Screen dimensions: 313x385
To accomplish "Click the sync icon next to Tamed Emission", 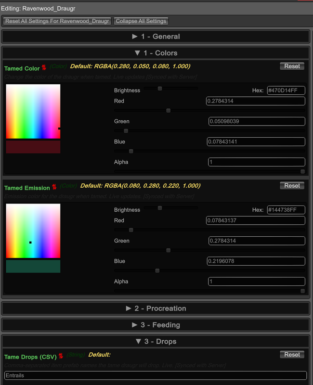I will (x=54, y=187).
